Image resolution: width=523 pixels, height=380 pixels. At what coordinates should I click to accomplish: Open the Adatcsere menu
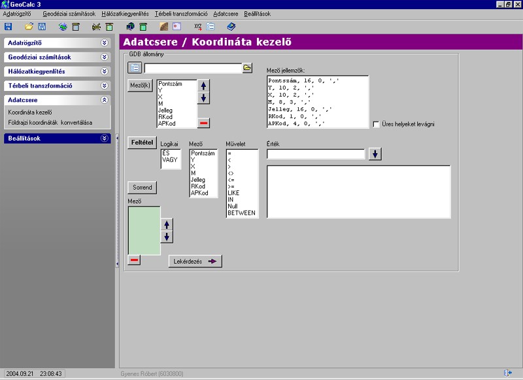(226, 14)
